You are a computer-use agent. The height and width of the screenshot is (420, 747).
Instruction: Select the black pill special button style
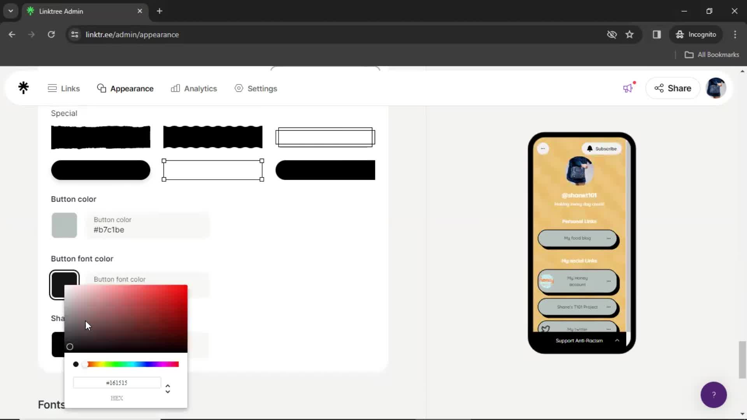100,170
